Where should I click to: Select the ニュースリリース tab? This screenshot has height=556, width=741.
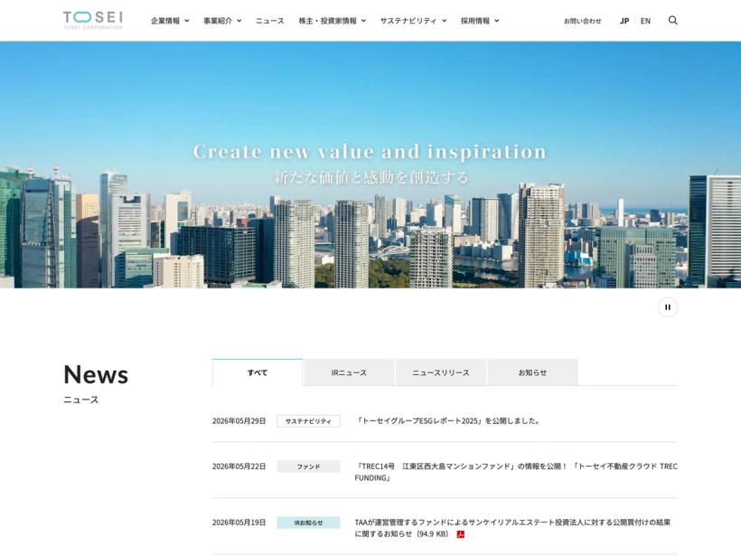[x=441, y=372]
